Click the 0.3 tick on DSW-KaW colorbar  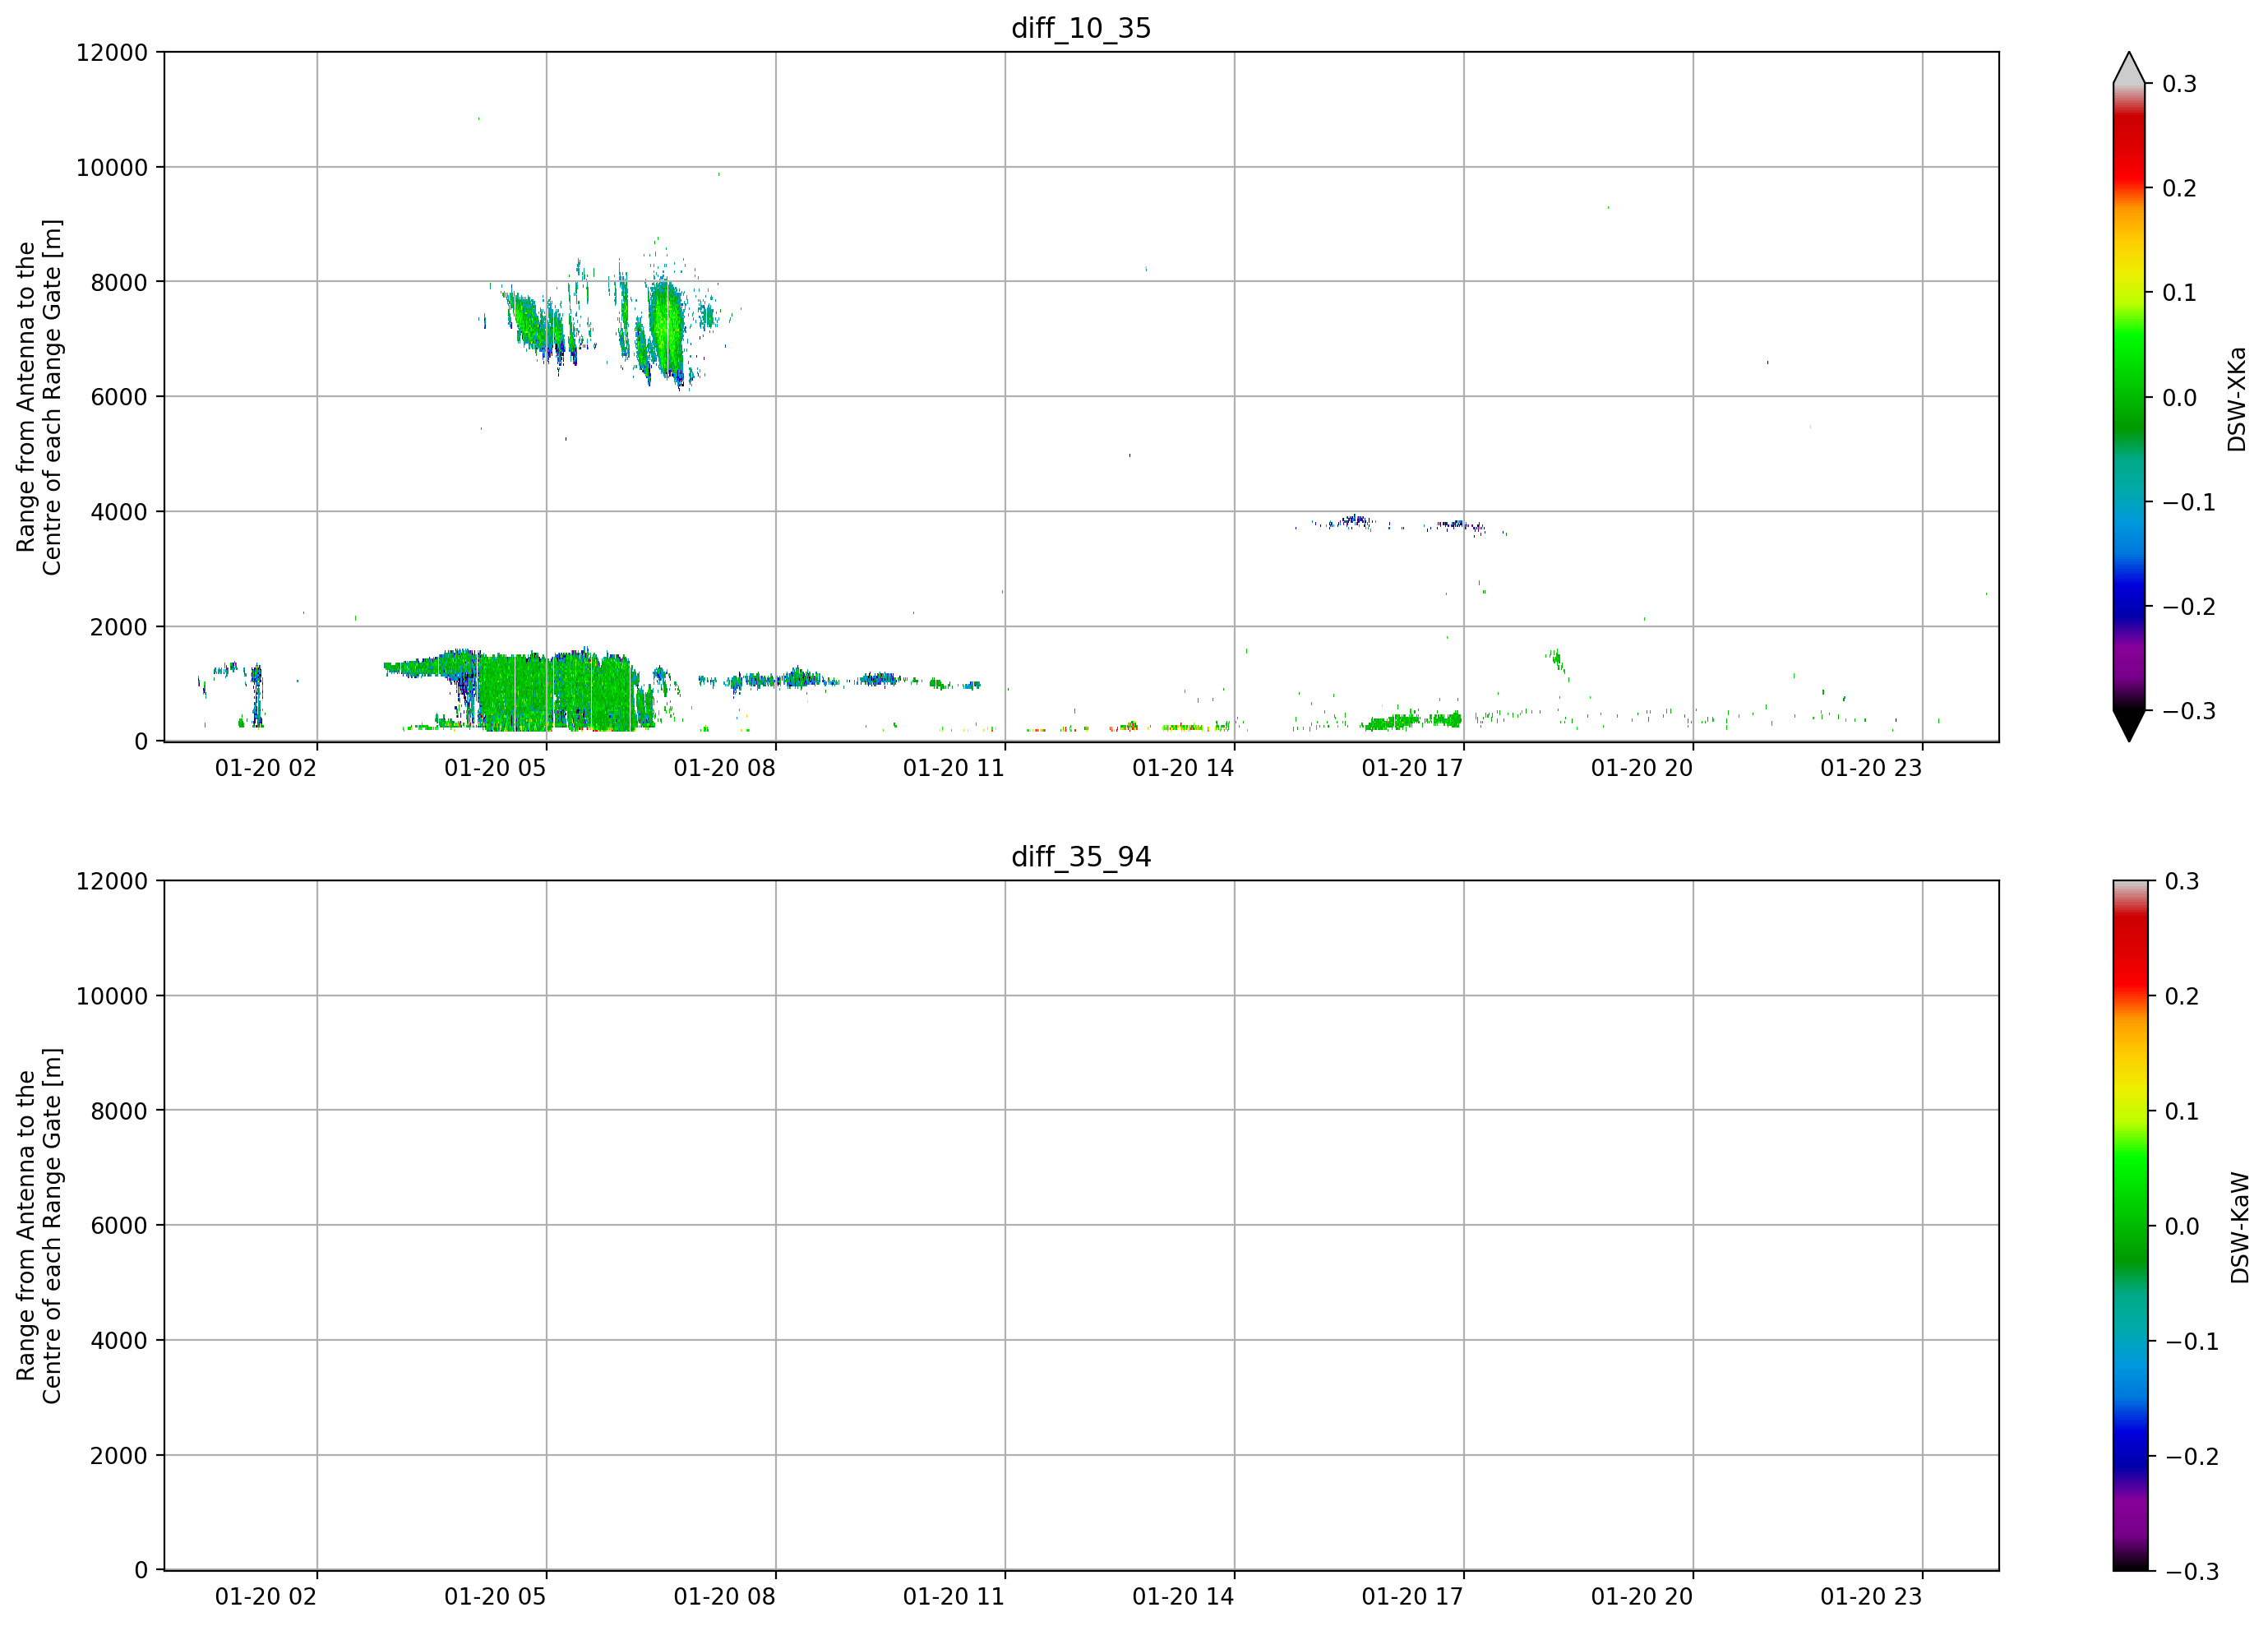point(2182,882)
